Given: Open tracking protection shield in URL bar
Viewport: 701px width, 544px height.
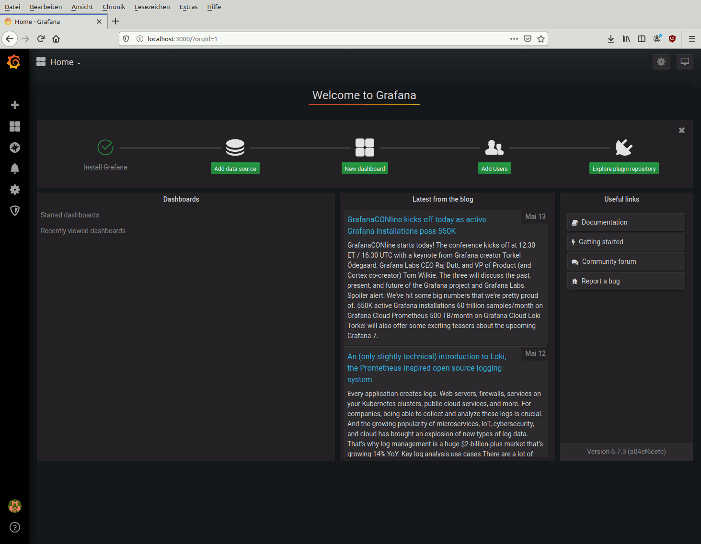Looking at the screenshot, I should click(126, 39).
